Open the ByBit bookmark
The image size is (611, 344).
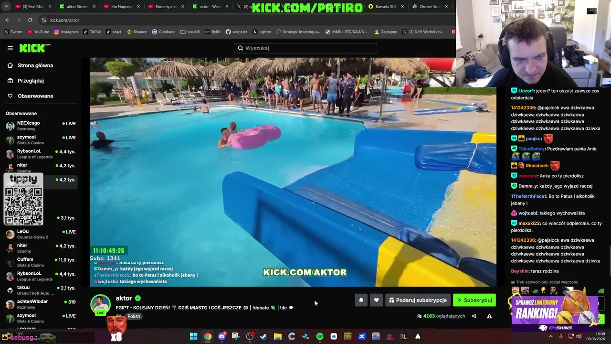pos(212,32)
